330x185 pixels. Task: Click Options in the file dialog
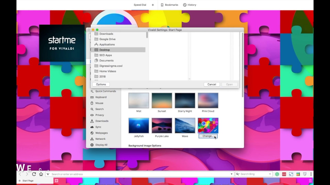pyautogui.click(x=101, y=84)
